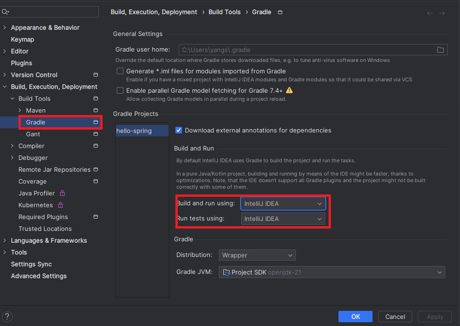Image resolution: width=460 pixels, height=326 pixels.
Task: Click the lock icon next to Java Profiler
Action: 62,193
